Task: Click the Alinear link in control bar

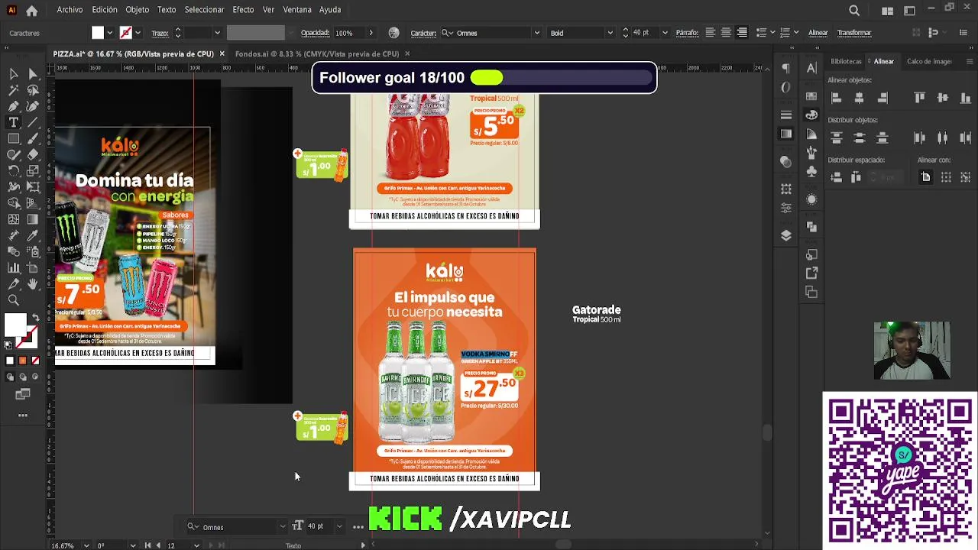Action: 818,33
